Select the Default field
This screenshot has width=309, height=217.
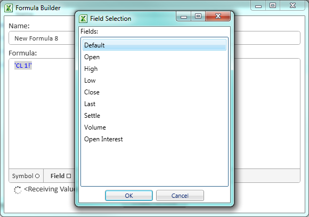coord(154,45)
